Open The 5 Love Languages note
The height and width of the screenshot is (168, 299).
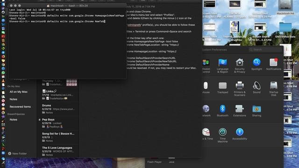(x=58, y=151)
